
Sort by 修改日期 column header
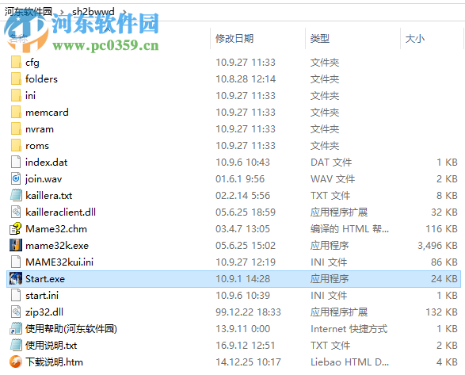234,39
